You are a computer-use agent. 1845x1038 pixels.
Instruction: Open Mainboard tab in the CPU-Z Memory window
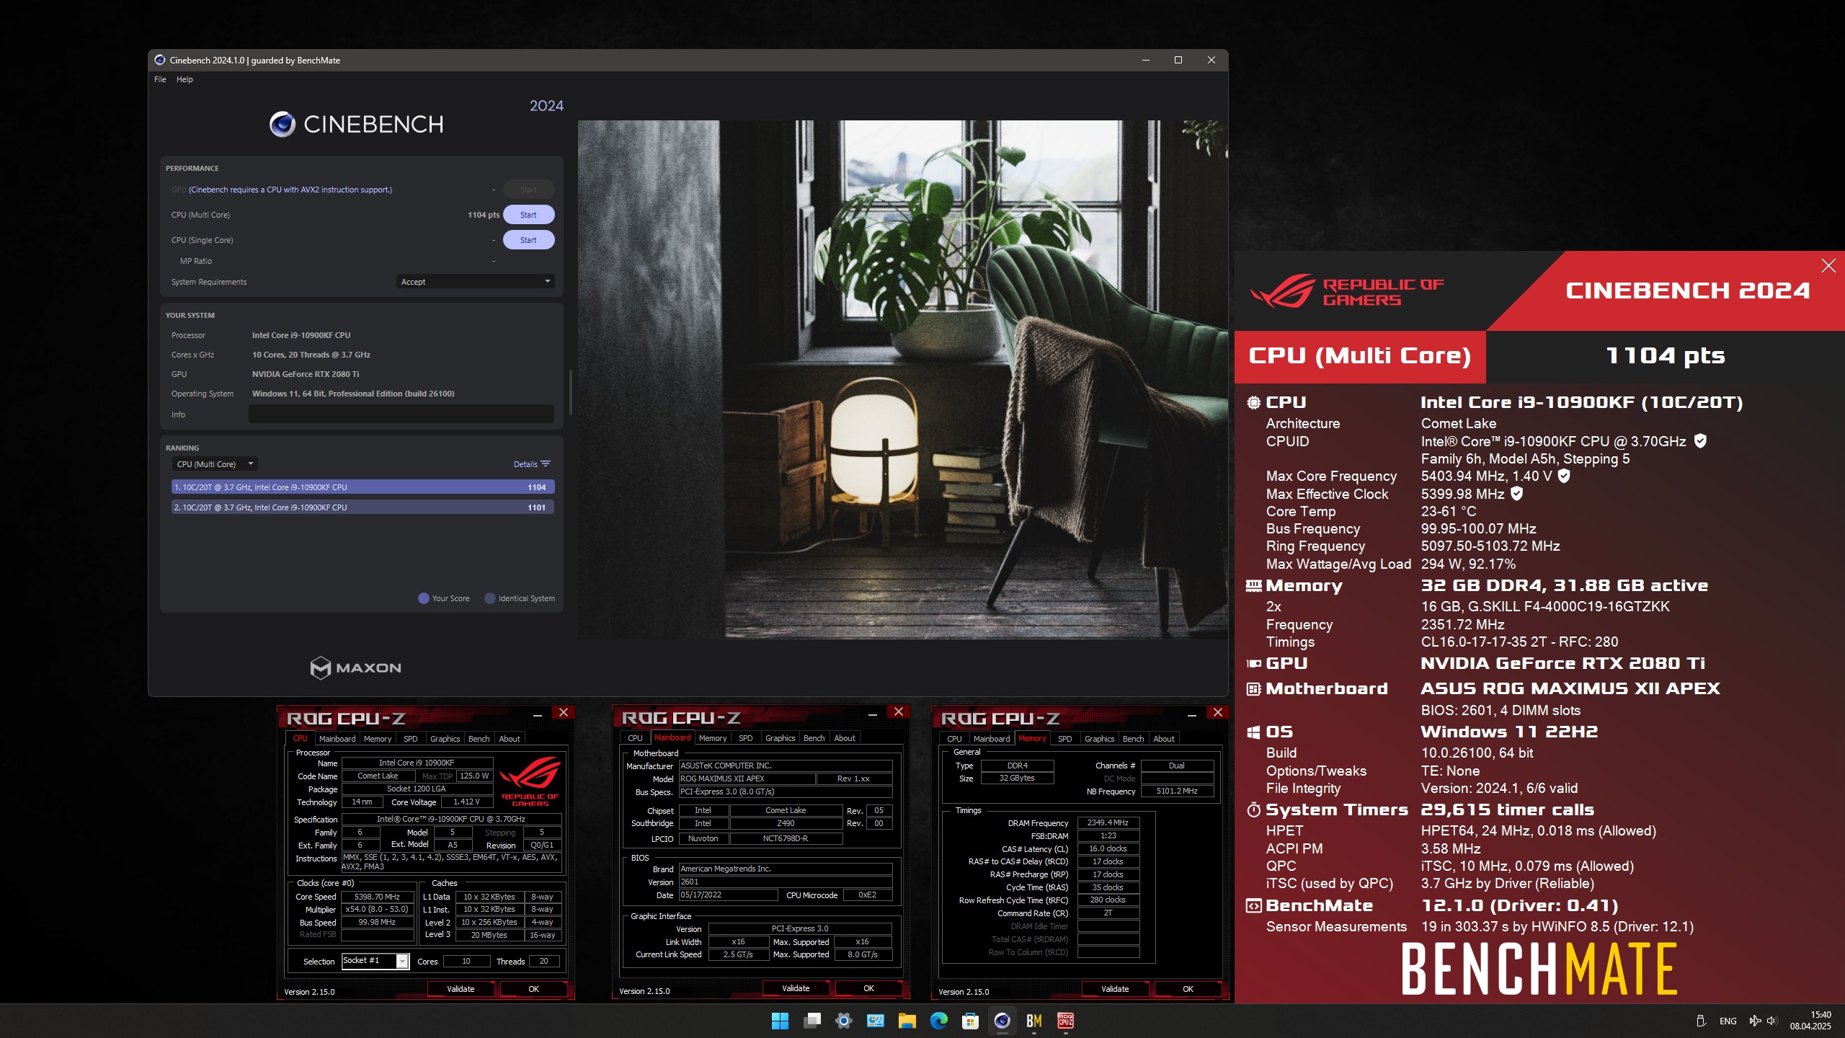pos(992,739)
